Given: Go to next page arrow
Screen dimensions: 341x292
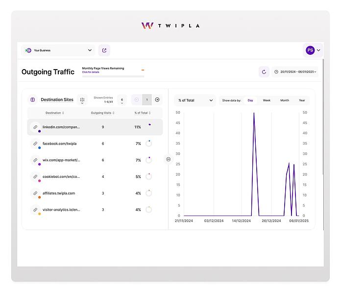Looking at the screenshot, I should click(x=157, y=99).
